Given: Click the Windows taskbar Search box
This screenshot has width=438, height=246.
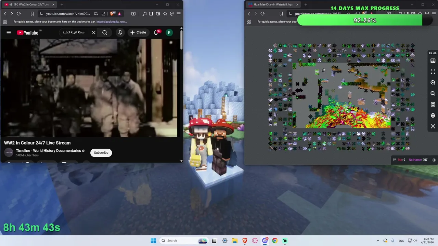Looking at the screenshot, I should pyautogui.click(x=184, y=241).
